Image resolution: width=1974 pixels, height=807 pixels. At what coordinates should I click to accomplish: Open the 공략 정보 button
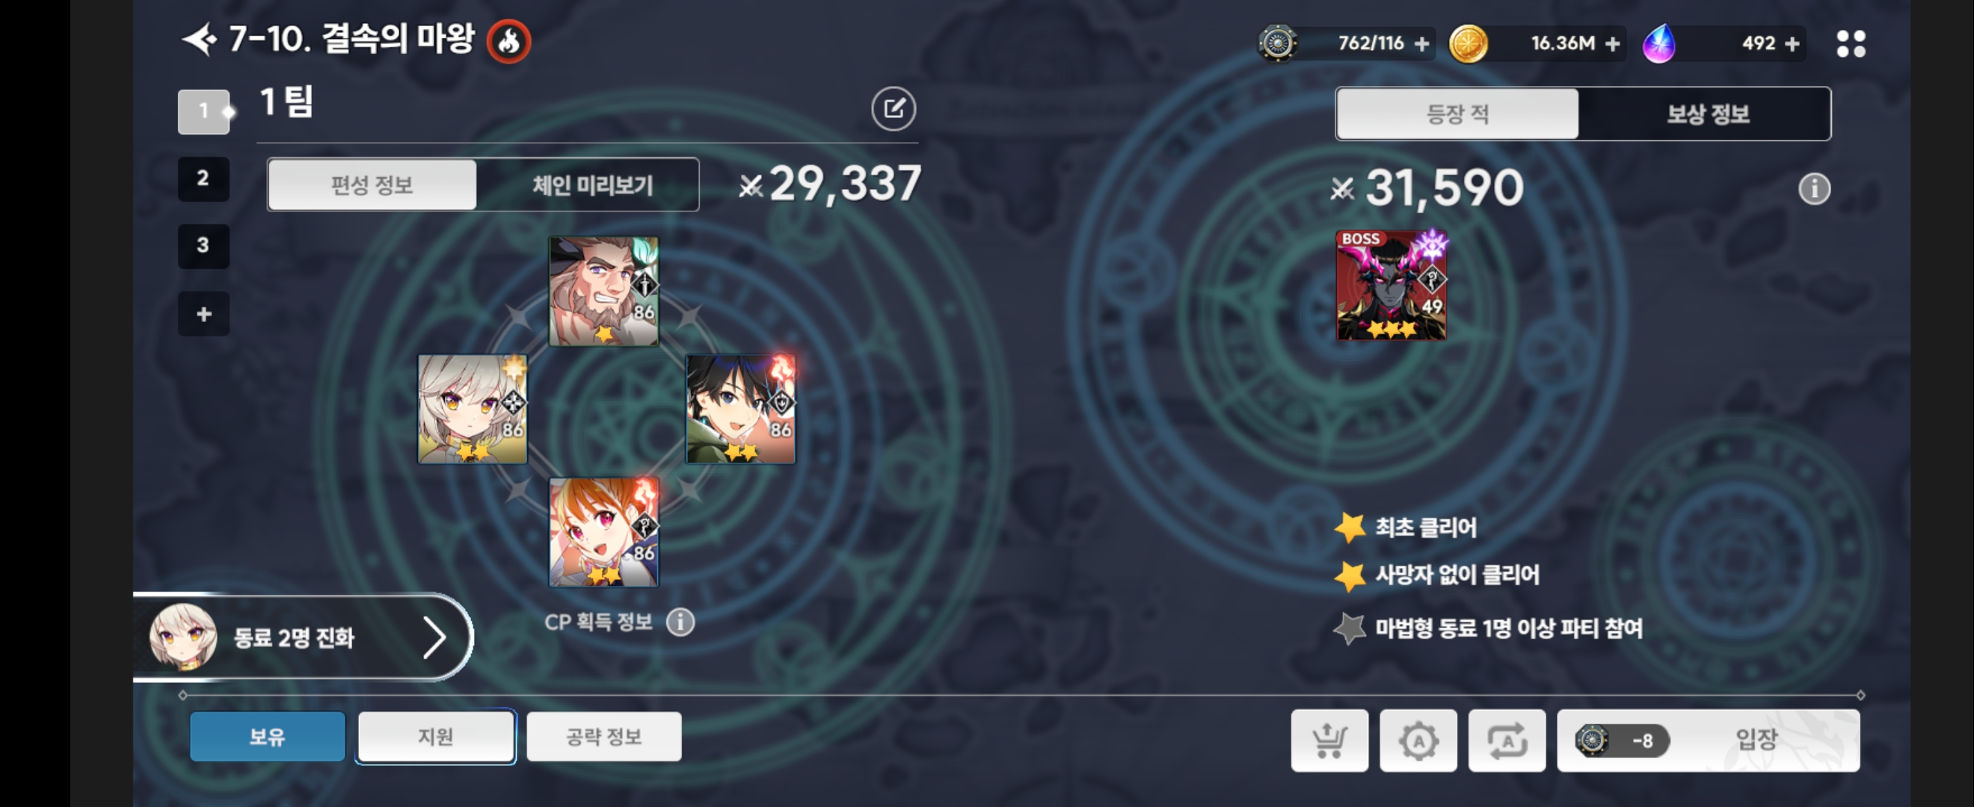pyautogui.click(x=604, y=737)
